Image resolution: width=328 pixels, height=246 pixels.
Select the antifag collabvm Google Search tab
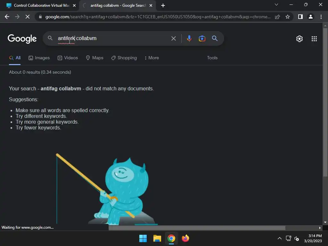(118, 5)
